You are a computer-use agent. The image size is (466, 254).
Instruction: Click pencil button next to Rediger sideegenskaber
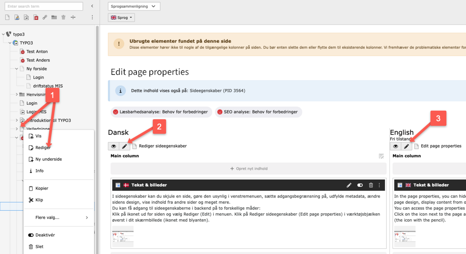click(x=124, y=146)
